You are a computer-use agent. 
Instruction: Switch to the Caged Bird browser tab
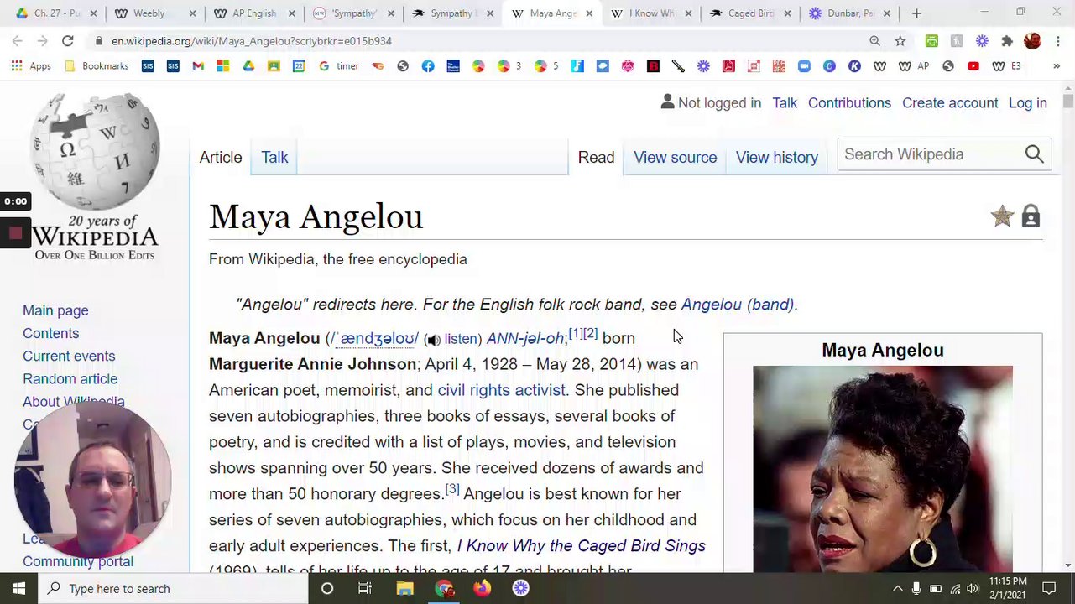click(751, 13)
